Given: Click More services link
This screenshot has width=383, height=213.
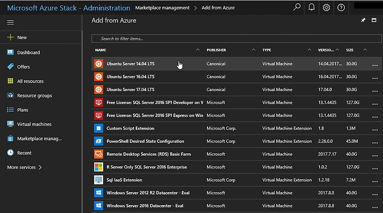Looking at the screenshot, I should pos(21,167).
